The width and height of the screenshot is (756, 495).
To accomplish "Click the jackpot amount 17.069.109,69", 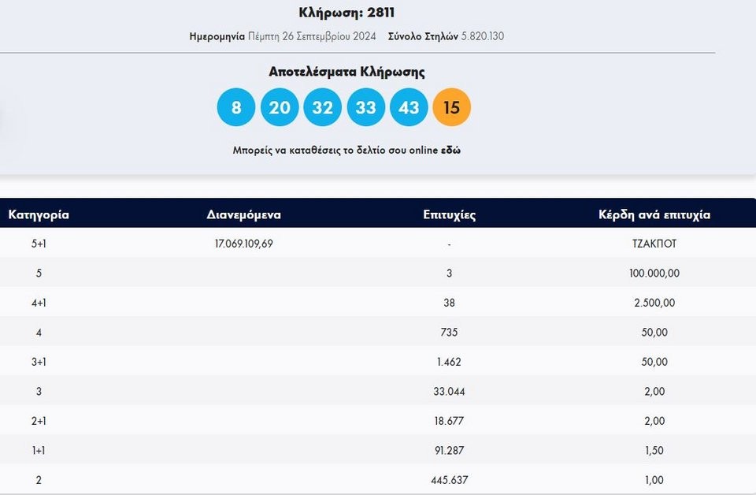I will (243, 244).
